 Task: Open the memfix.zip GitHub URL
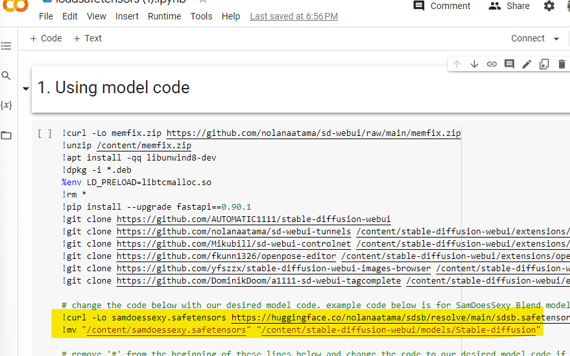coord(314,133)
